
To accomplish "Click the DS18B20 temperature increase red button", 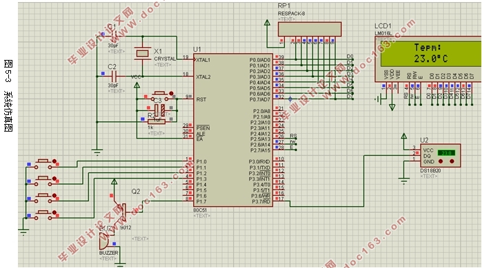I will point(452,161).
